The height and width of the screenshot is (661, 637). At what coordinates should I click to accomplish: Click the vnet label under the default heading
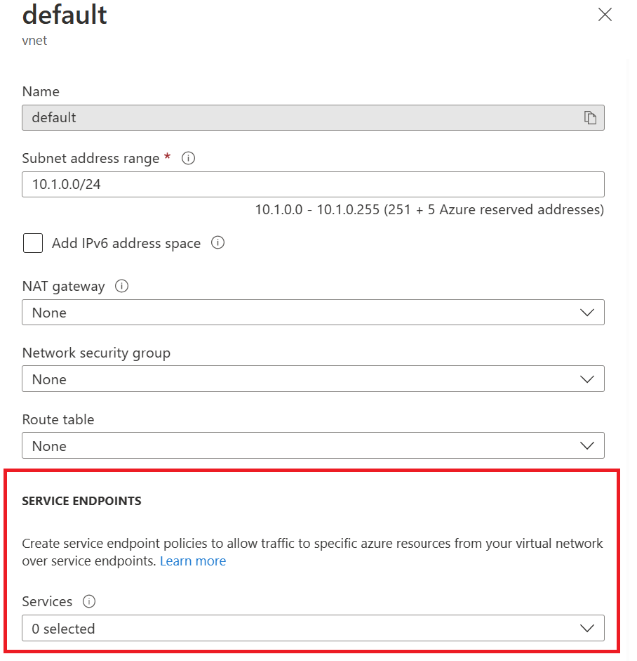click(34, 40)
